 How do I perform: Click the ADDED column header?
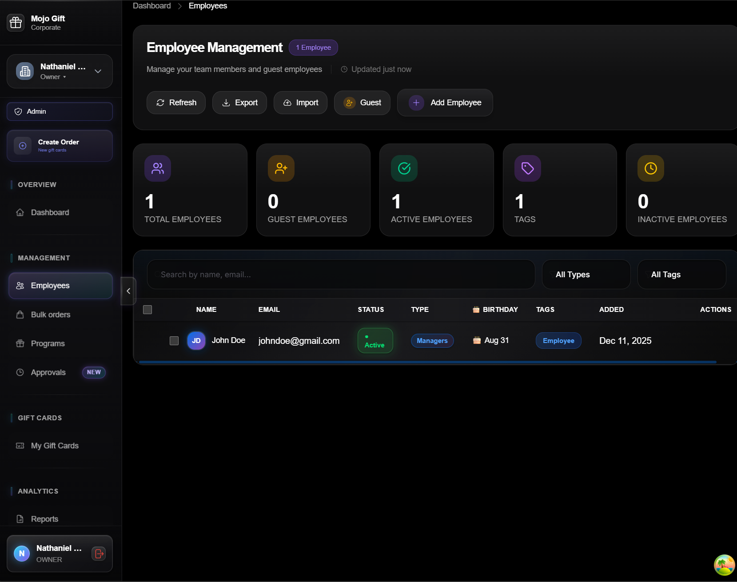[x=611, y=310]
